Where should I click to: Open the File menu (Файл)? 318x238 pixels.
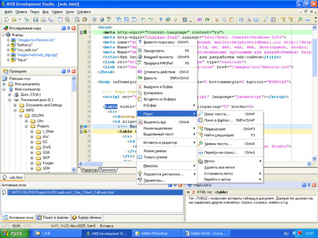click(x=9, y=12)
